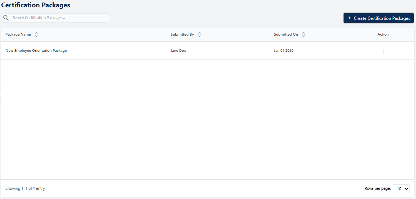Image resolution: width=416 pixels, height=199 pixels.
Task: Select the Jan 01,2026 date cell
Action: pyautogui.click(x=284, y=51)
